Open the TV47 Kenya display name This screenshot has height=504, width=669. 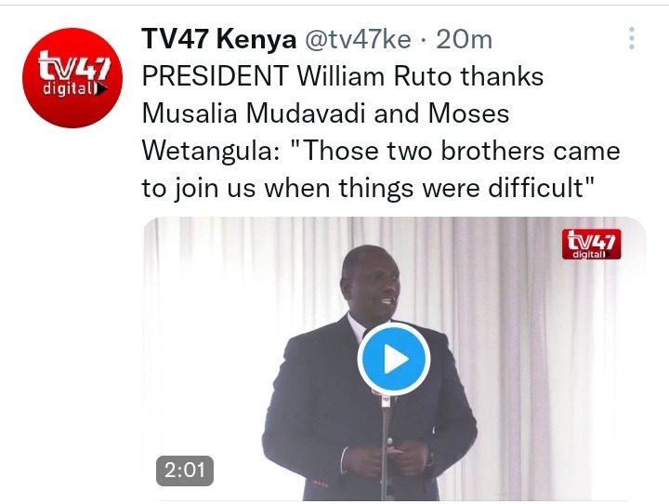(218, 39)
